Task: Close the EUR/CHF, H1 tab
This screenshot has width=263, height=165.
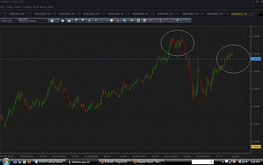Action: 178,14
